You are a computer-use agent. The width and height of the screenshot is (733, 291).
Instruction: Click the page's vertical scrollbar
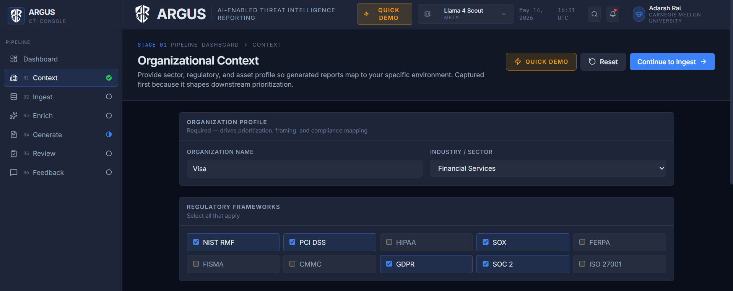[731, 92]
